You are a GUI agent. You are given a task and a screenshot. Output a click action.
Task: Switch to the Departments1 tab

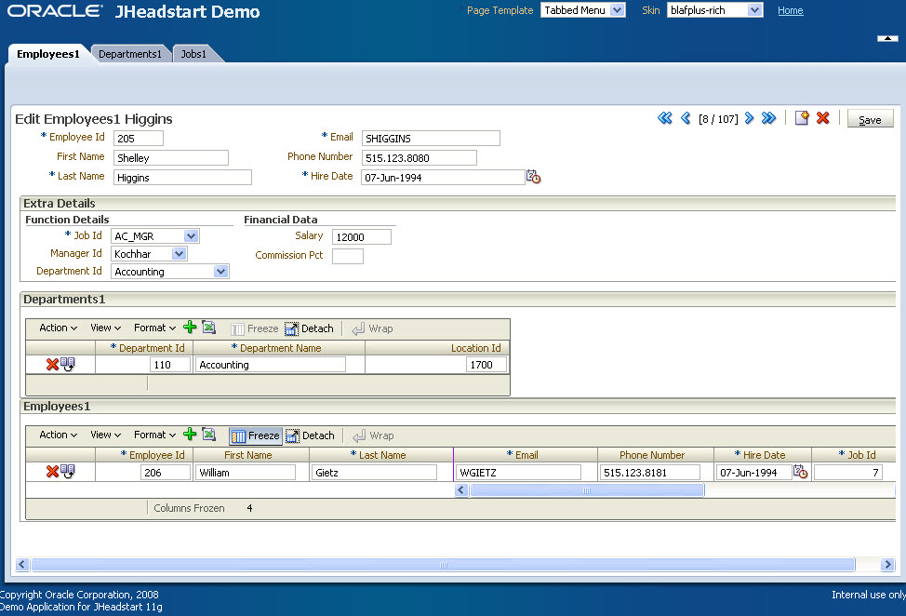point(130,54)
